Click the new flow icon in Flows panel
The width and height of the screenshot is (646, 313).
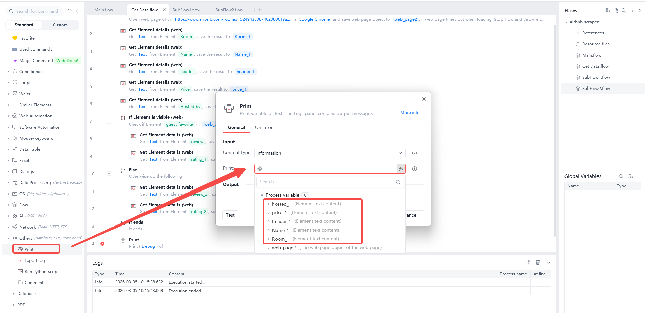tap(607, 10)
